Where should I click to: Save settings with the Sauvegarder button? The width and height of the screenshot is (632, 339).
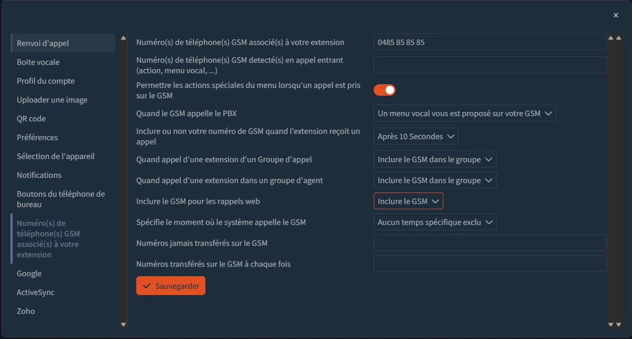[171, 286]
